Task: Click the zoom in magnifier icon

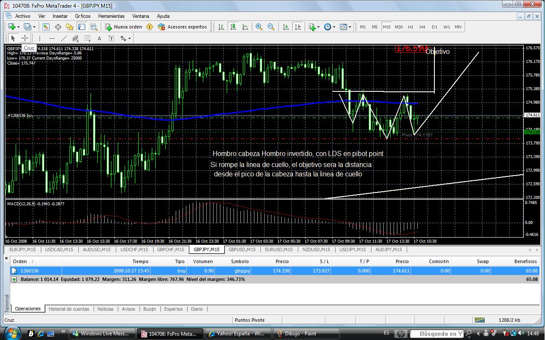Action: (x=259, y=27)
